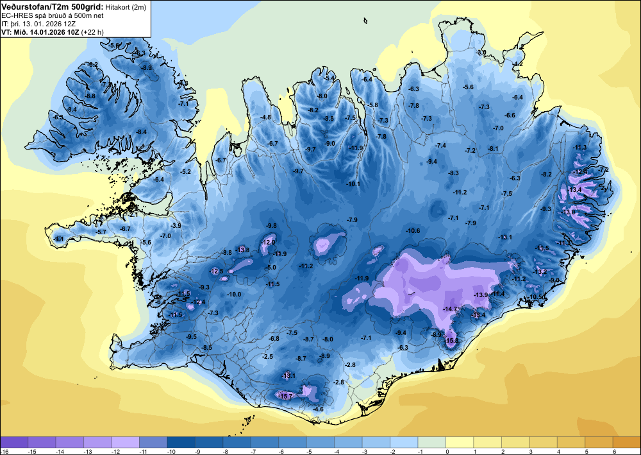
Task: Click the legend swatch for -12 to -11
Action: [126, 442]
